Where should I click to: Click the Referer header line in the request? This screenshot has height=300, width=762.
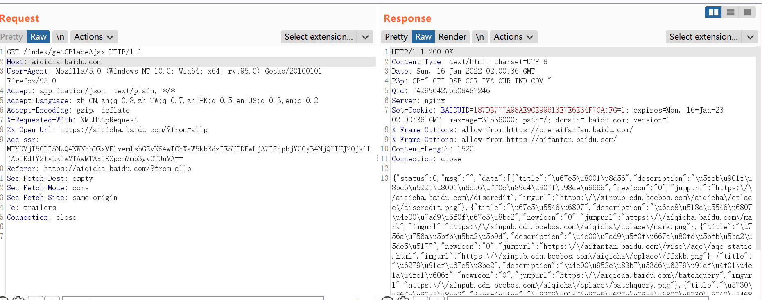coord(99,169)
